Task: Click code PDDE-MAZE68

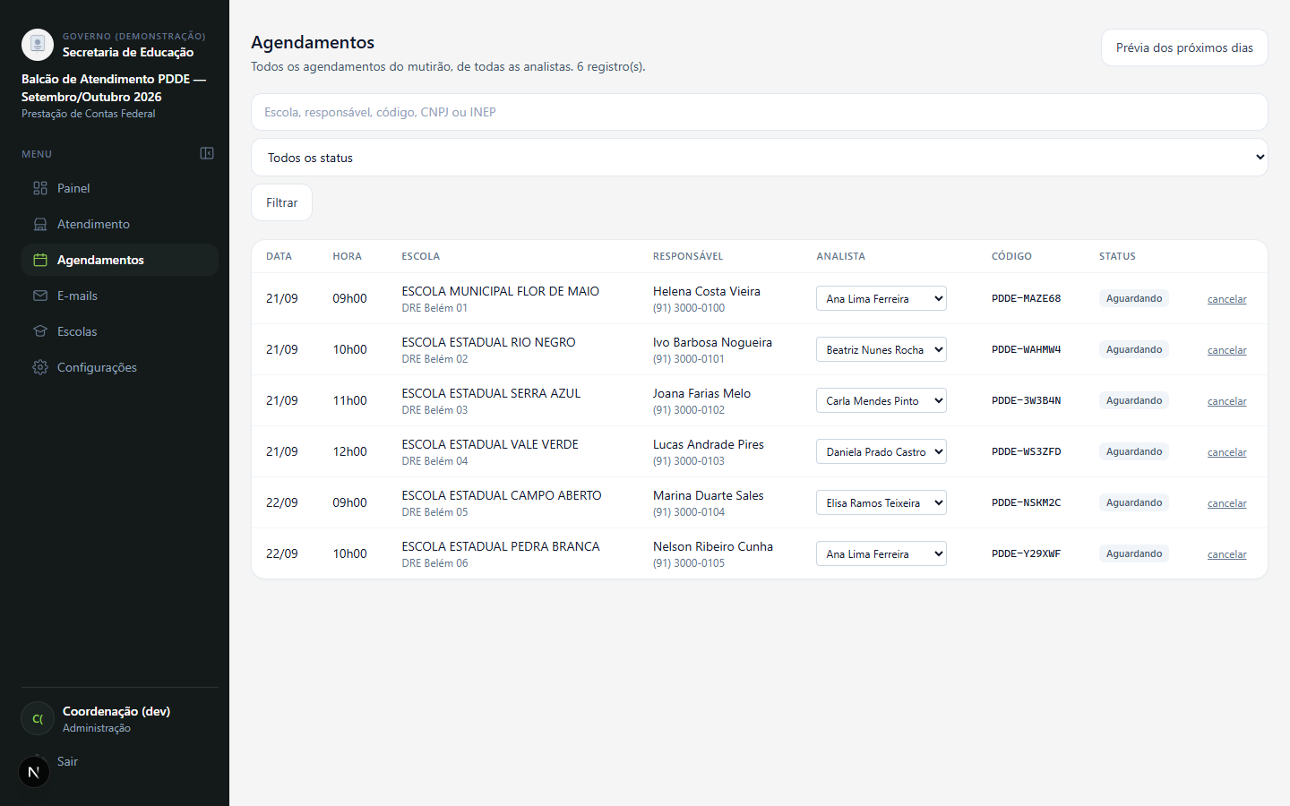Action: pos(1026,298)
